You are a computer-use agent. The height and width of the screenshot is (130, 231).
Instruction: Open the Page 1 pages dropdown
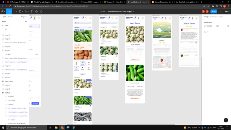pyautogui.click(x=24, y=17)
